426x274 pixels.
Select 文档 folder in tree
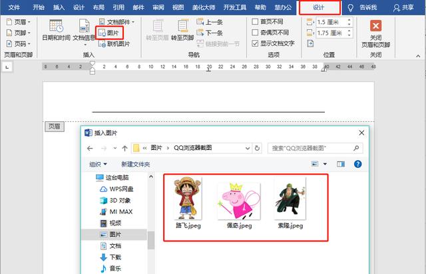110,246
